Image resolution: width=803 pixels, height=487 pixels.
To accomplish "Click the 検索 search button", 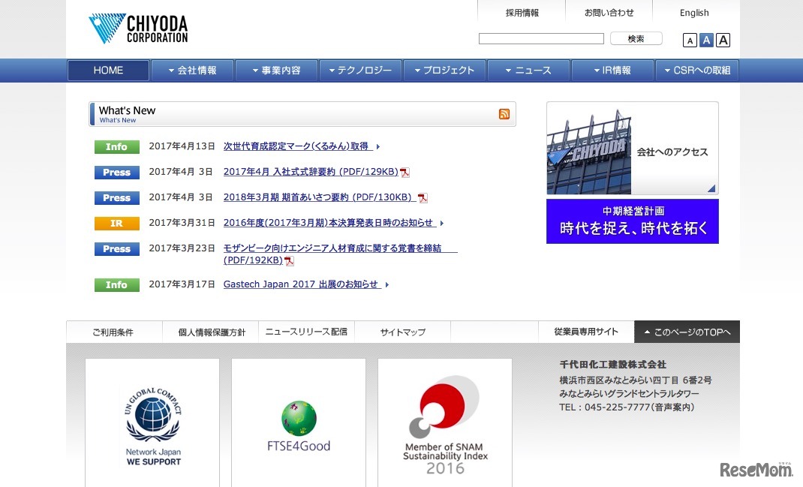I will click(636, 39).
